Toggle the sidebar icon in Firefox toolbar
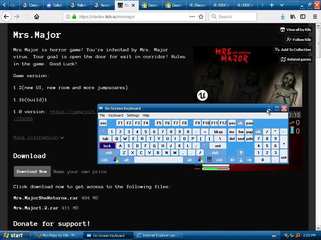 point(303,17)
